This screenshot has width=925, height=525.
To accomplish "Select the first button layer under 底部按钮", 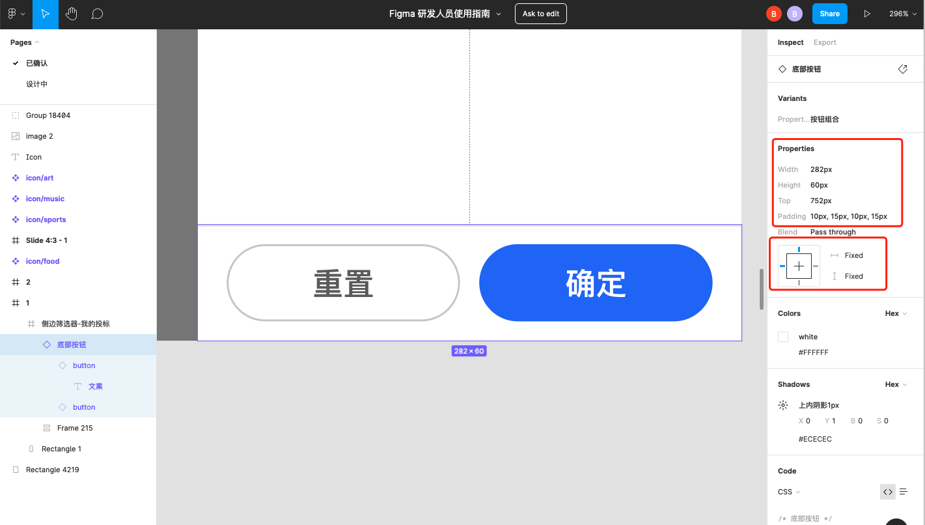I will [x=78, y=365].
